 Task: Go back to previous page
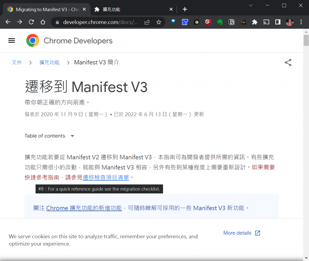8,22
